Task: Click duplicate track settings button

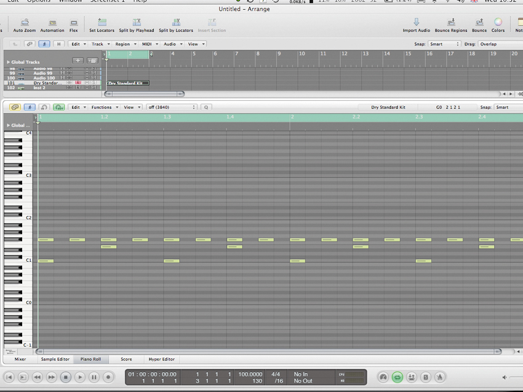Action: (92, 61)
